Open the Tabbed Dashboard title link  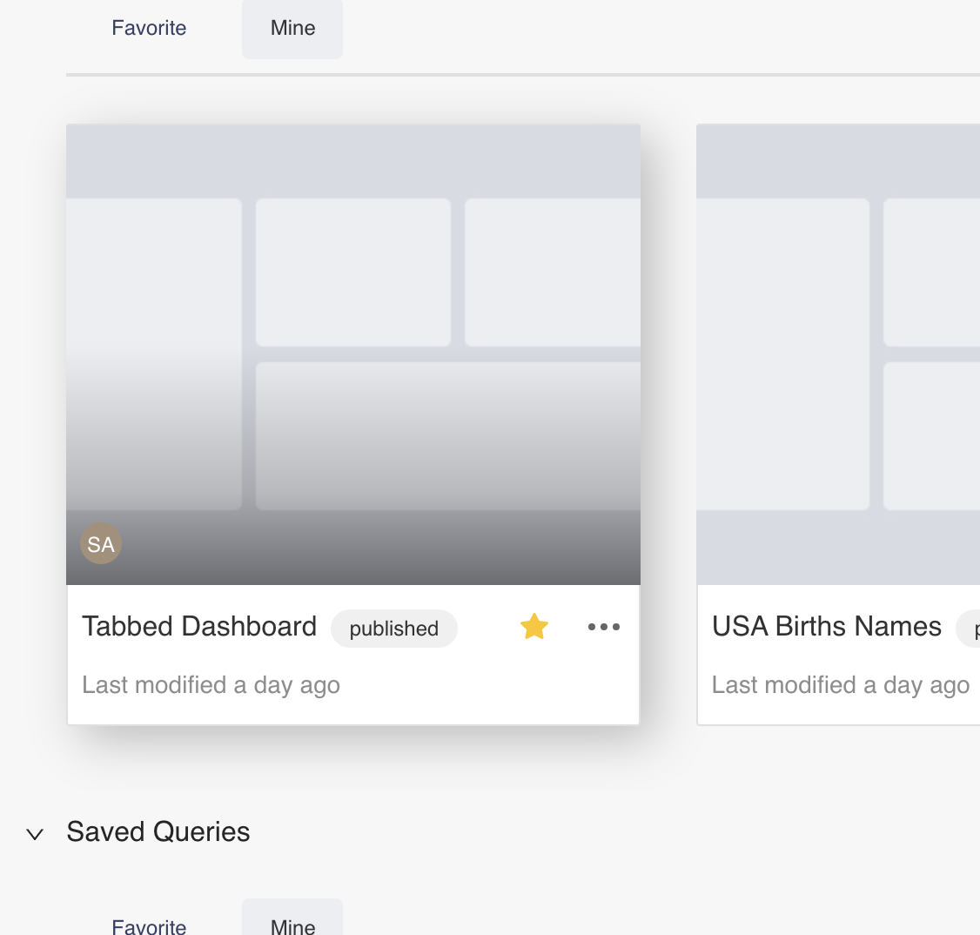point(199,626)
